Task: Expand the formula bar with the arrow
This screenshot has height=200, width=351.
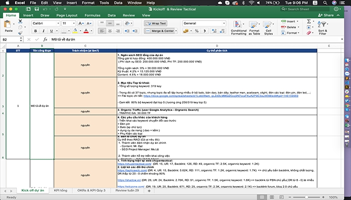Action: (x=342, y=39)
